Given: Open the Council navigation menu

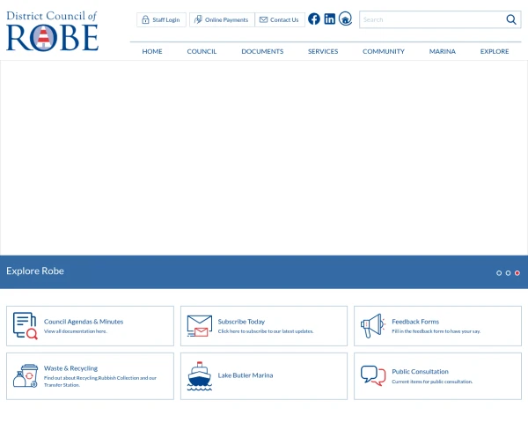Looking at the screenshot, I should (x=202, y=51).
